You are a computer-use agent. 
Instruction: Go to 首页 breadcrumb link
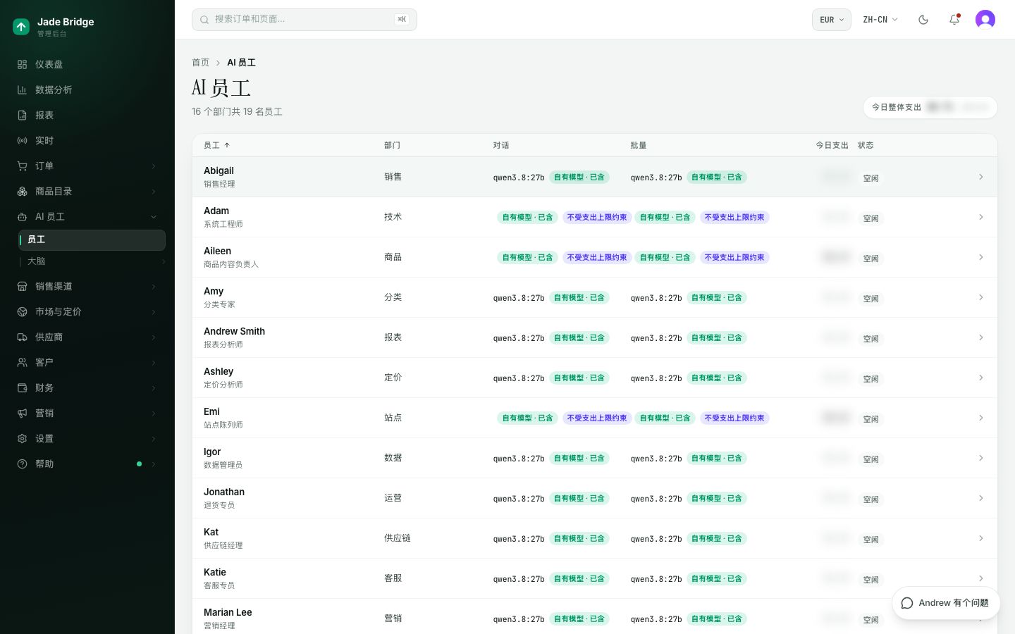[200, 63]
